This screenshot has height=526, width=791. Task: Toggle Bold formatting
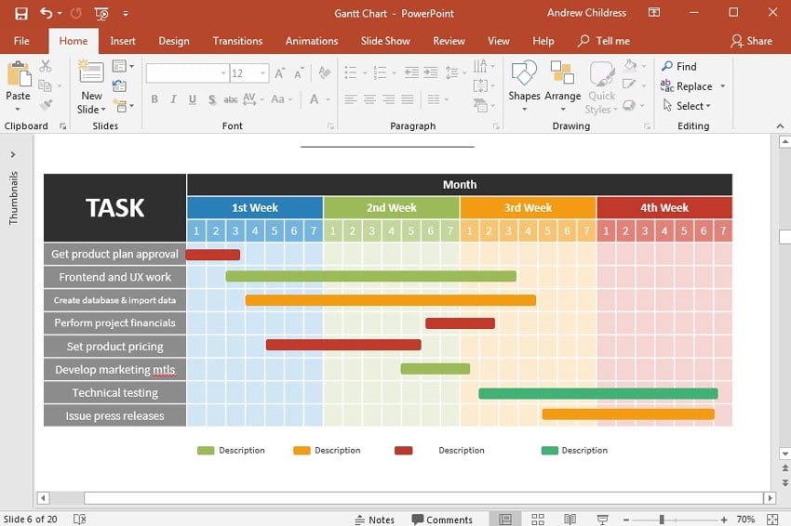pos(154,99)
